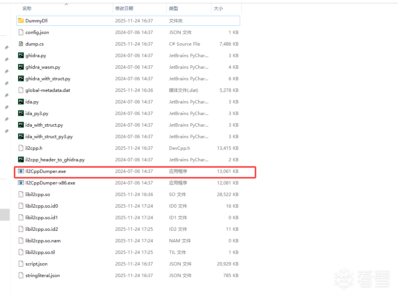
Task: Click the libil2cpp.so file icon
Action: point(21,194)
